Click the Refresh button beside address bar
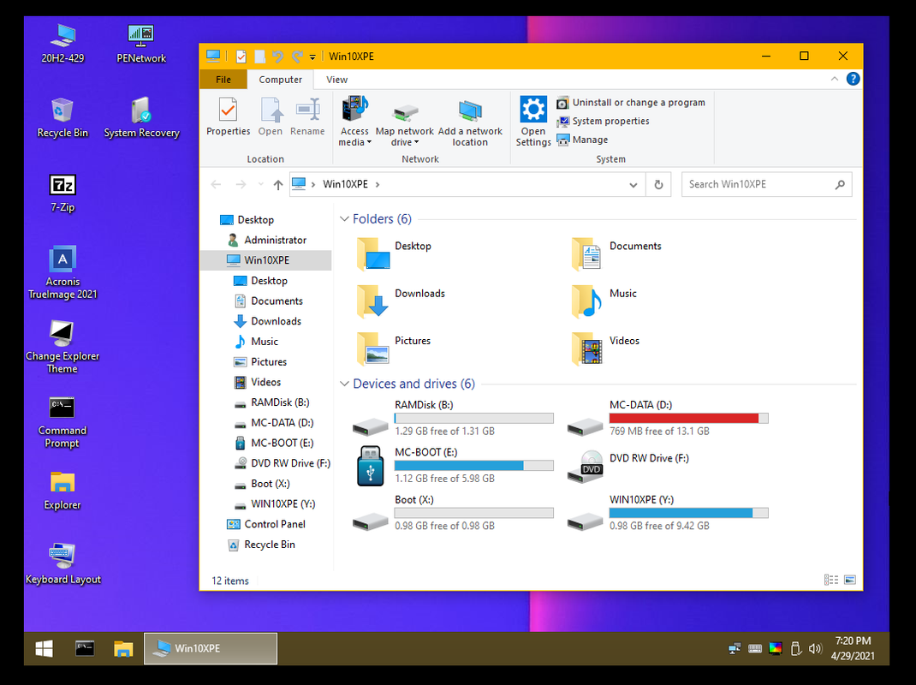The image size is (916, 685). click(658, 185)
